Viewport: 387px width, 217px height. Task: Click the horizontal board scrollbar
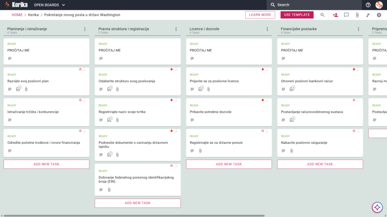click(x=134, y=215)
